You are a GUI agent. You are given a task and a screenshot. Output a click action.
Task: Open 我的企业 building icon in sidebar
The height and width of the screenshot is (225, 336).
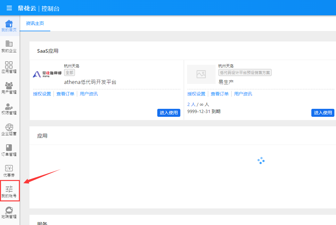point(9,44)
